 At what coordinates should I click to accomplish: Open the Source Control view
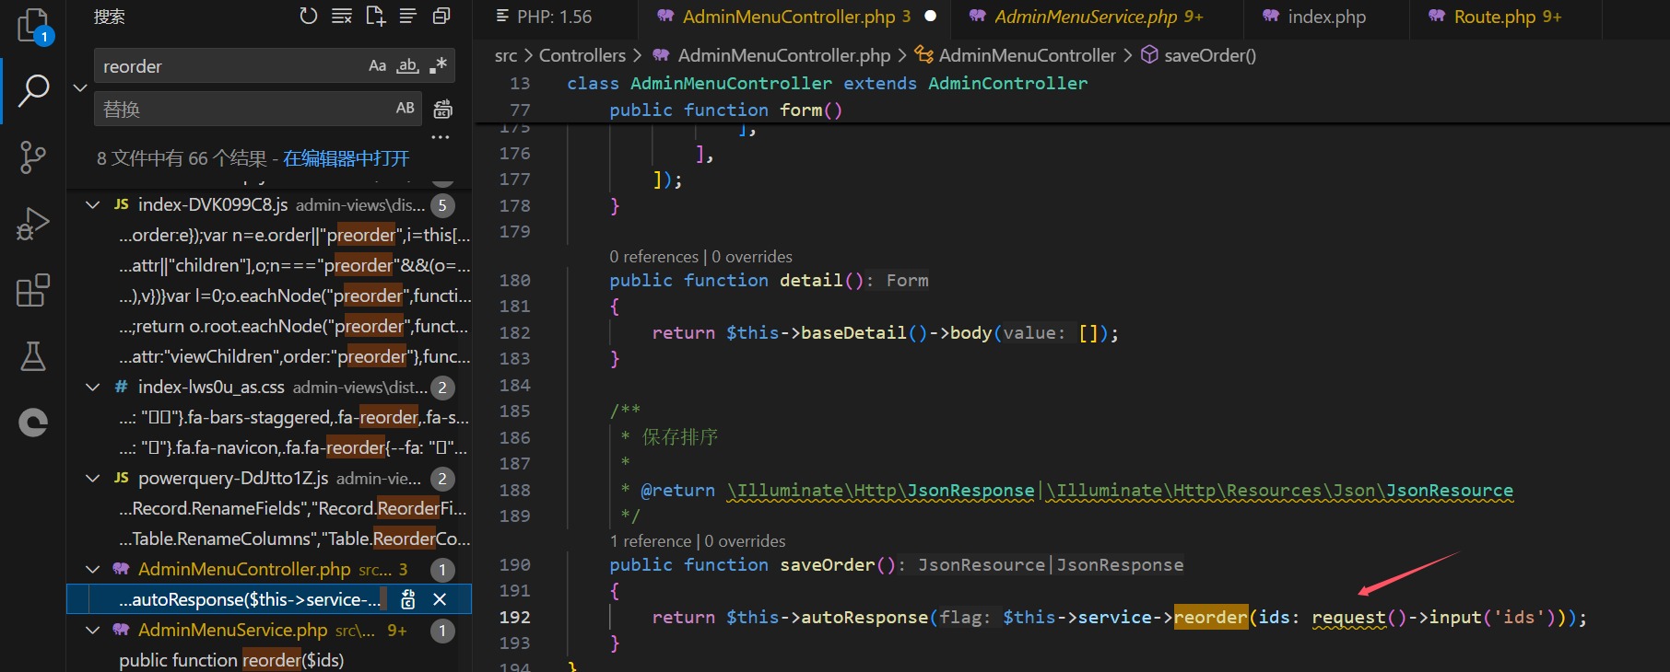33,157
